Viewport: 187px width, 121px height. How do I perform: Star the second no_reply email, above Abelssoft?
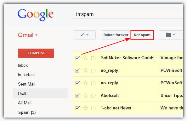pos(85,83)
